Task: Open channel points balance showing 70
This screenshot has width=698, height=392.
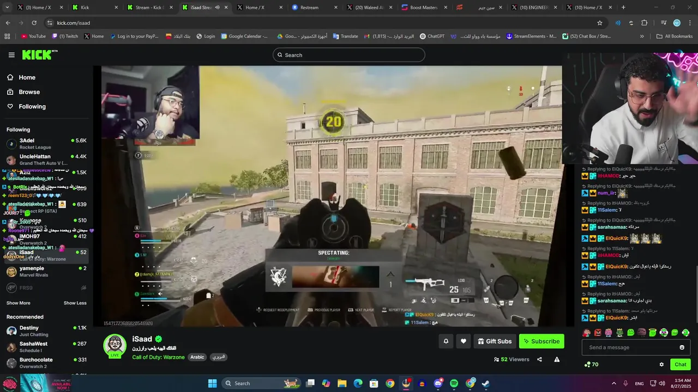Action: click(x=591, y=365)
